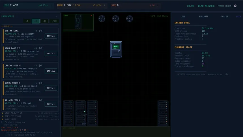This screenshot has width=243, height=137.
Task: Click the locked DDR3 ECC 128GB lock icon
Action: 2,116
